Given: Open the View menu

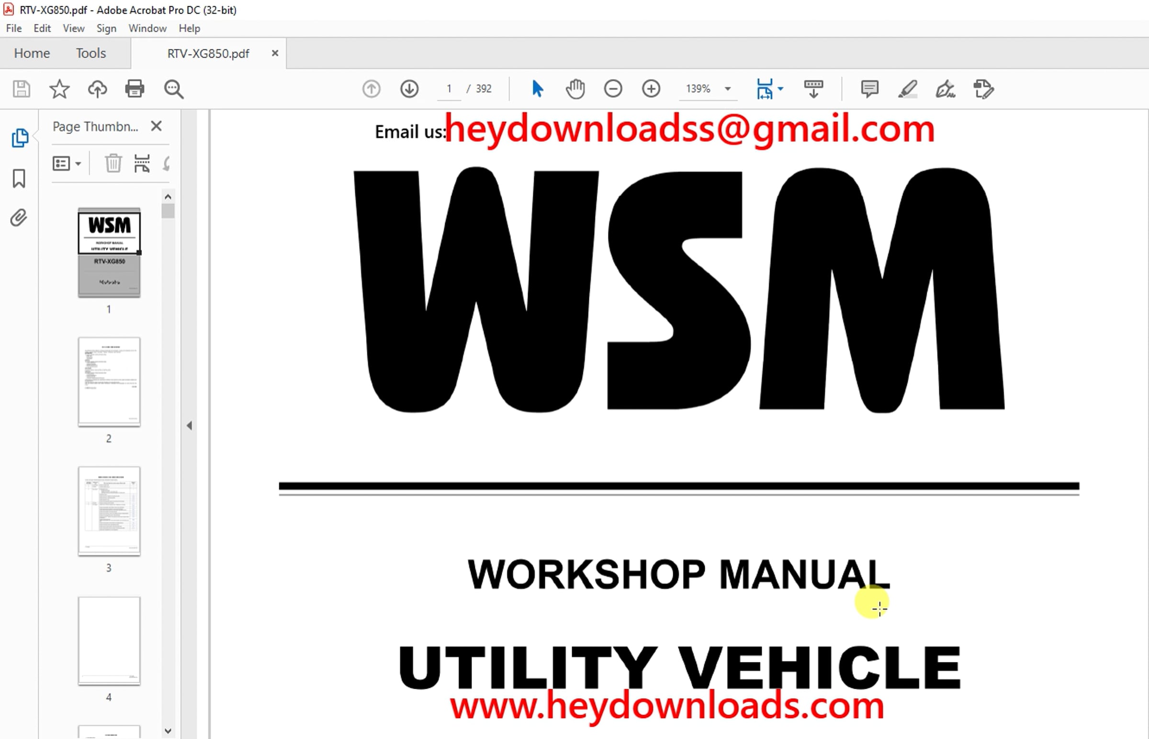Looking at the screenshot, I should (73, 28).
